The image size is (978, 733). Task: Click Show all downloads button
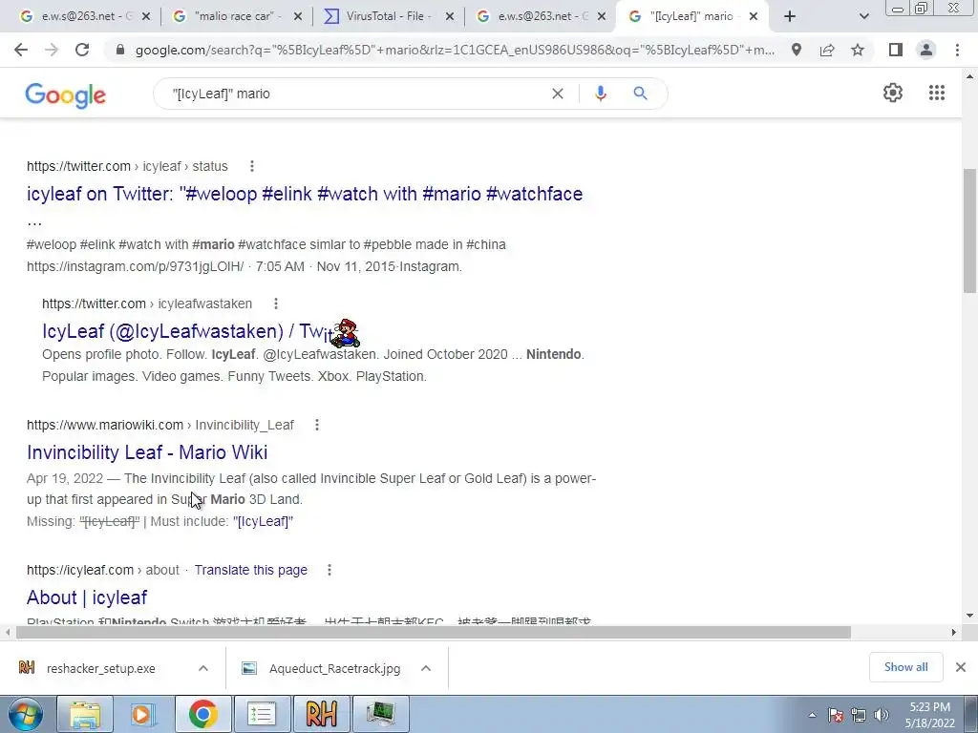[905, 667]
